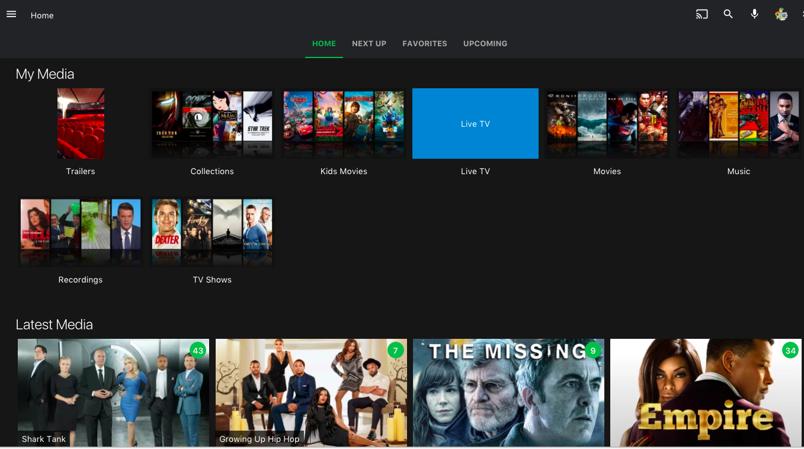Click the 34 unwatched badge on Empire

click(790, 351)
